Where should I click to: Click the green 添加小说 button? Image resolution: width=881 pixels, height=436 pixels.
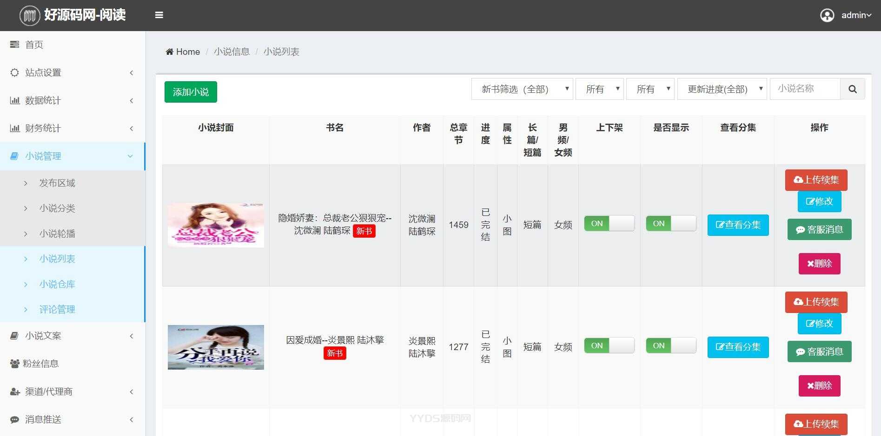pyautogui.click(x=191, y=92)
